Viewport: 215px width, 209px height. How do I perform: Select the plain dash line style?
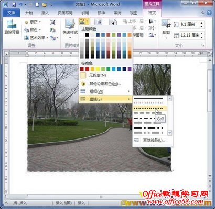[148, 113]
